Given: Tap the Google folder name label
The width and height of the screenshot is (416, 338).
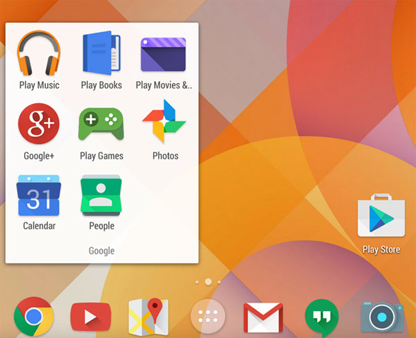Looking at the screenshot, I should pyautogui.click(x=102, y=251).
